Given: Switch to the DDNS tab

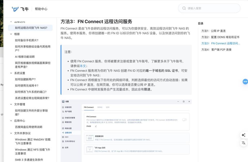Looking at the screenshot, I should point(100,107).
